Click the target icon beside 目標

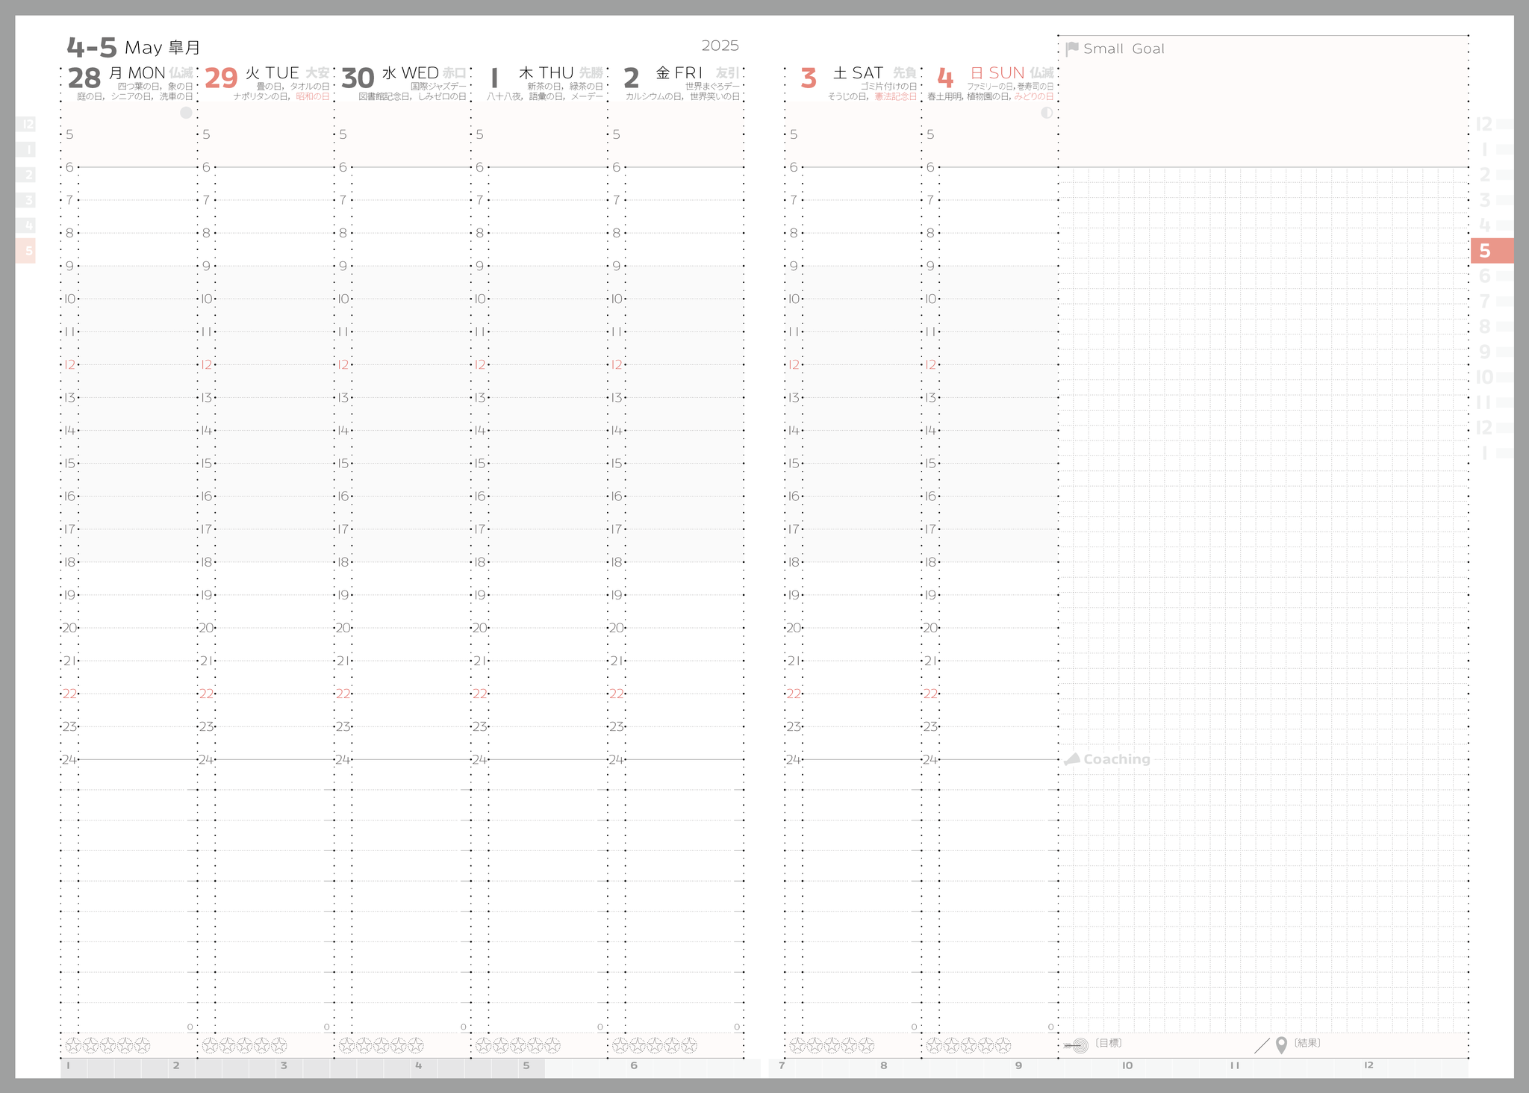coord(1077,1046)
